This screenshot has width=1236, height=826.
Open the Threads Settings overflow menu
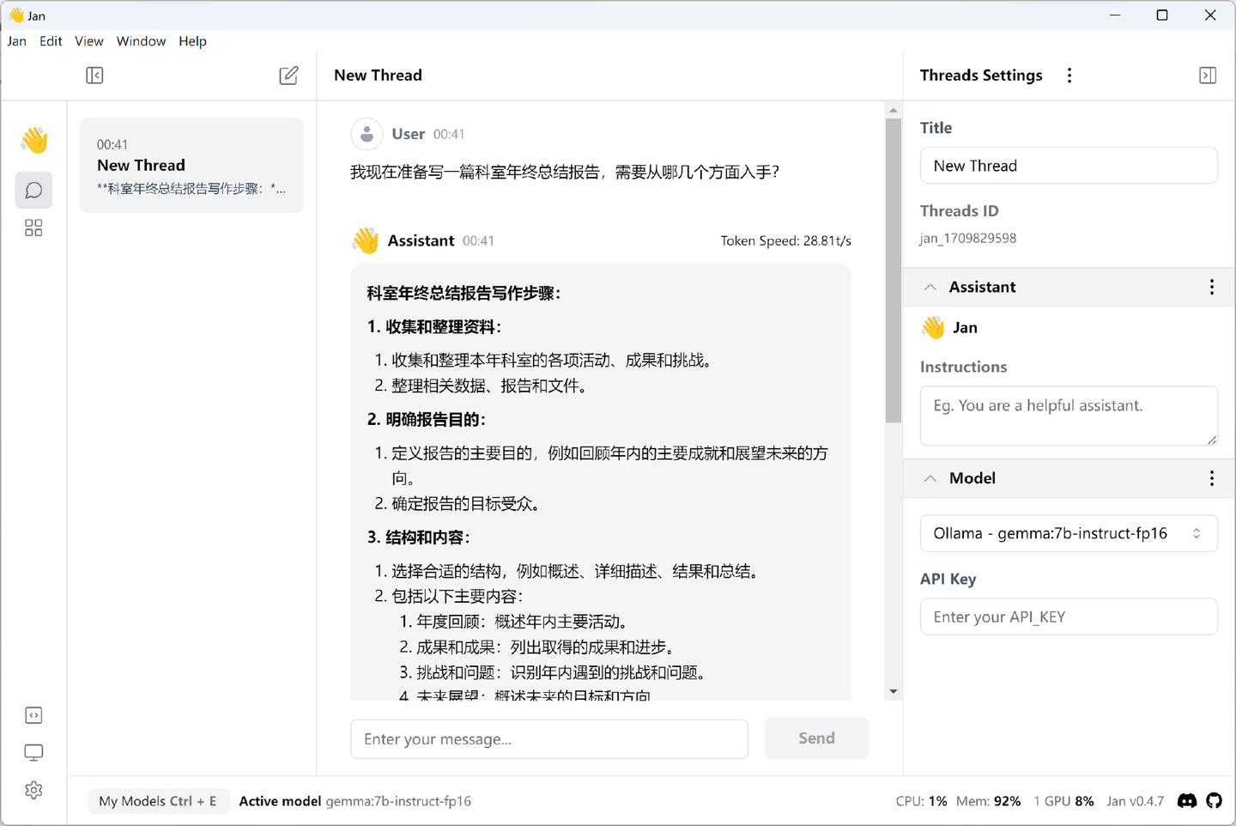tap(1069, 76)
